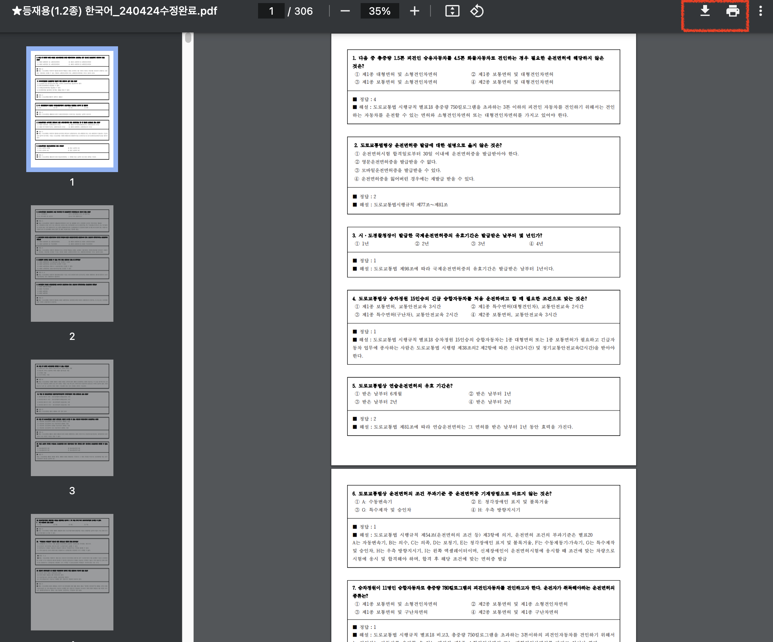Screen dimensions: 773x642
Task: Click the 35% zoom level field
Action: tap(380, 11)
